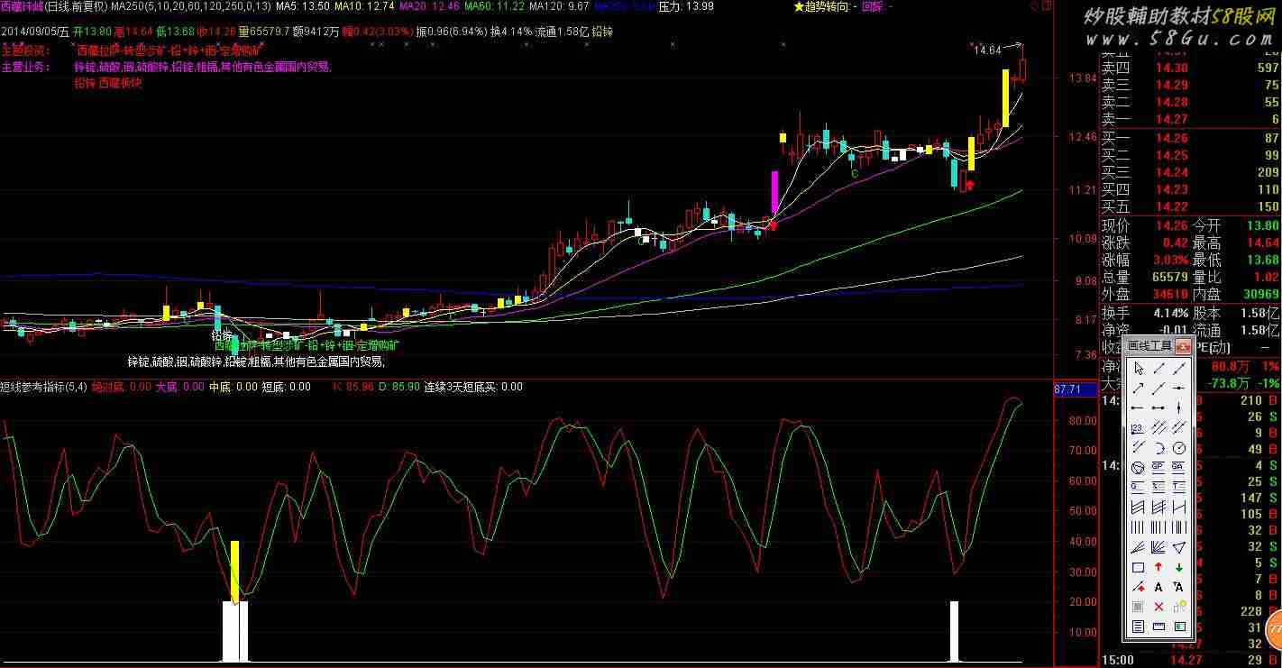Place a green down arrow marker
Image resolution: width=1282 pixels, height=668 pixels.
click(x=1178, y=567)
